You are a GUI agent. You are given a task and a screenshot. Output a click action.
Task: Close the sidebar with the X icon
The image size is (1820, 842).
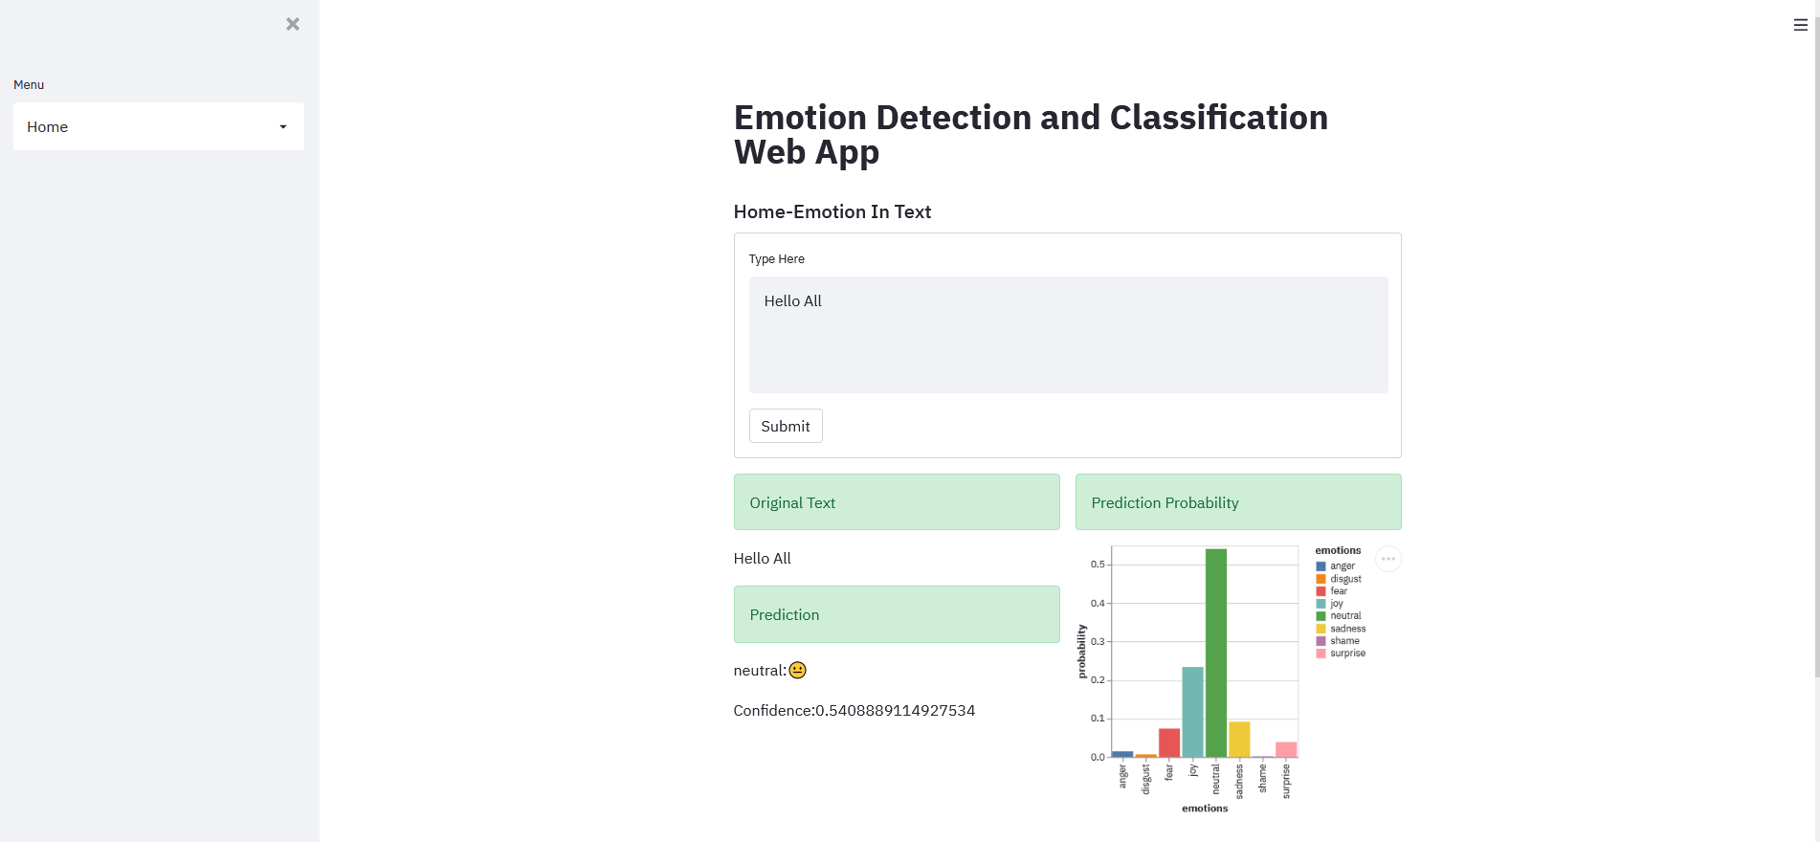tap(292, 24)
